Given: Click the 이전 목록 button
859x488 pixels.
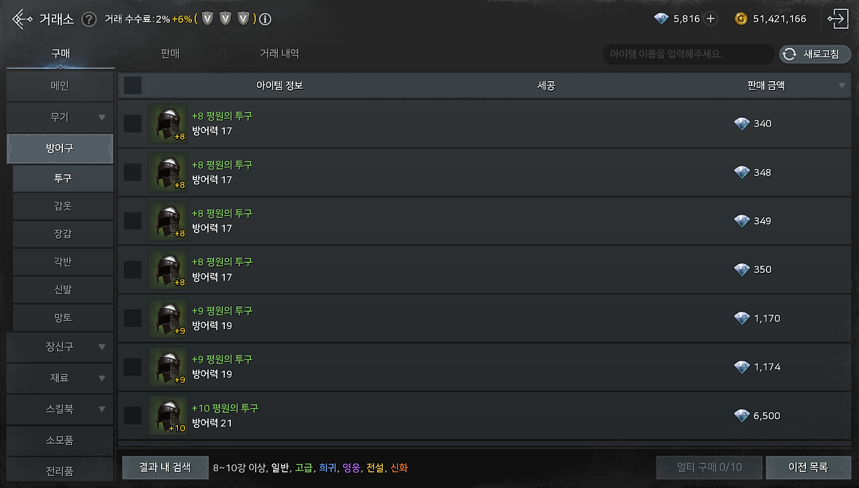Looking at the screenshot, I should 808,467.
